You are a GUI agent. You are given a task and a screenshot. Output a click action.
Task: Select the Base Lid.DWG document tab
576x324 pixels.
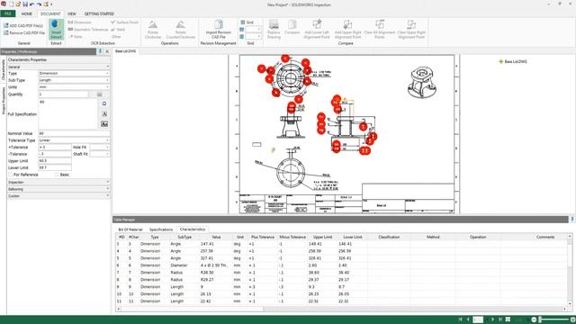125,51
